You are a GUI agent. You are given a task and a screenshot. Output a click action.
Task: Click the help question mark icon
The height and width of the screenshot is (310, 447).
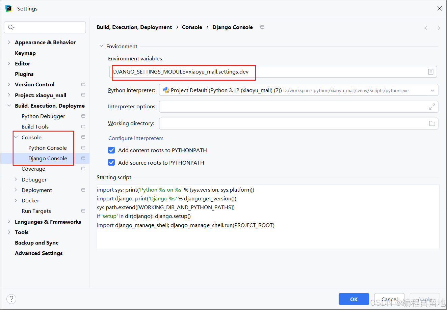coord(11,299)
